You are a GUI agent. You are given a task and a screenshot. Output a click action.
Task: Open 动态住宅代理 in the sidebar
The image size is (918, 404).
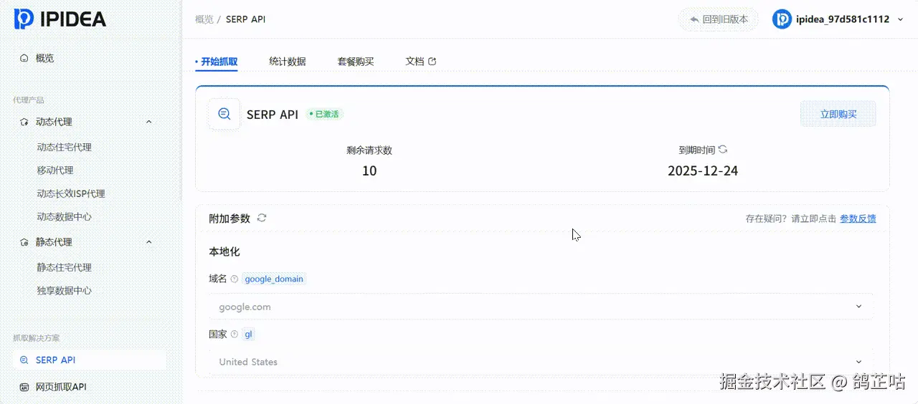[x=64, y=147]
